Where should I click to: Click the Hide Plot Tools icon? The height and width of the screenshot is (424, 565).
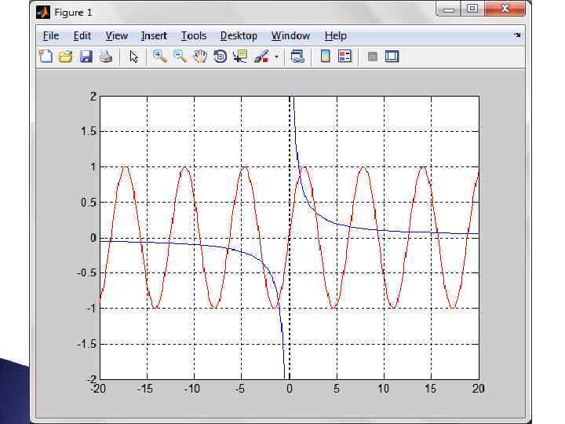[373, 57]
